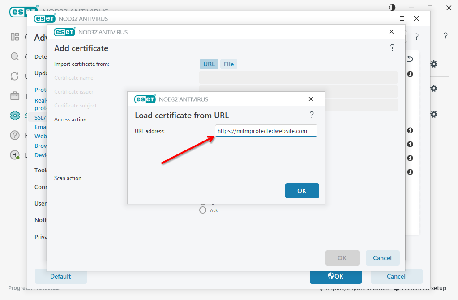Open the ESET HOME account sidebar icon
The width and height of the screenshot is (458, 300).
[x=15, y=155]
